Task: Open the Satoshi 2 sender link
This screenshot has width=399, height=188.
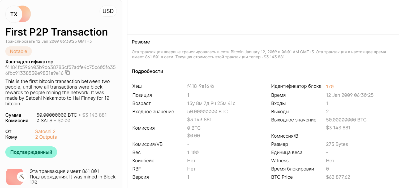Action: pyautogui.click(x=45, y=132)
